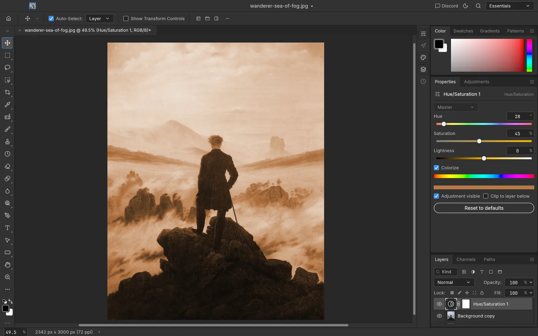Expand the Opacity percent dropdown

531,283
